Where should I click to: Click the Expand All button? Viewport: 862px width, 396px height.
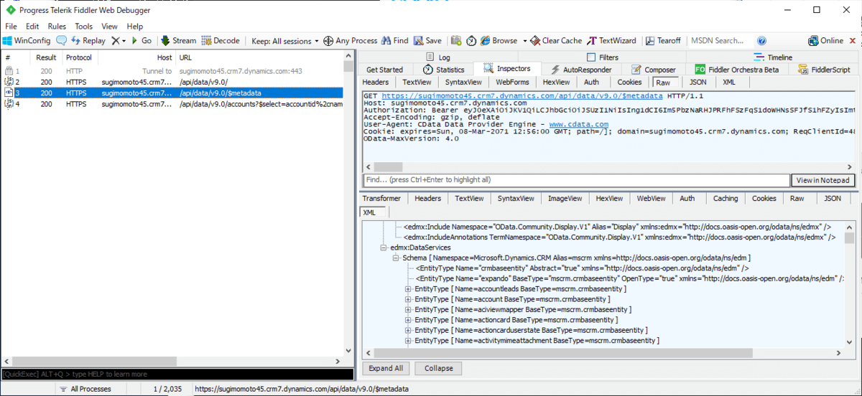[386, 368]
